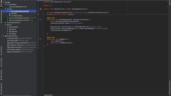The image size is (171, 96).
Task: Open the Structure tool window tab
Action: (1, 51)
